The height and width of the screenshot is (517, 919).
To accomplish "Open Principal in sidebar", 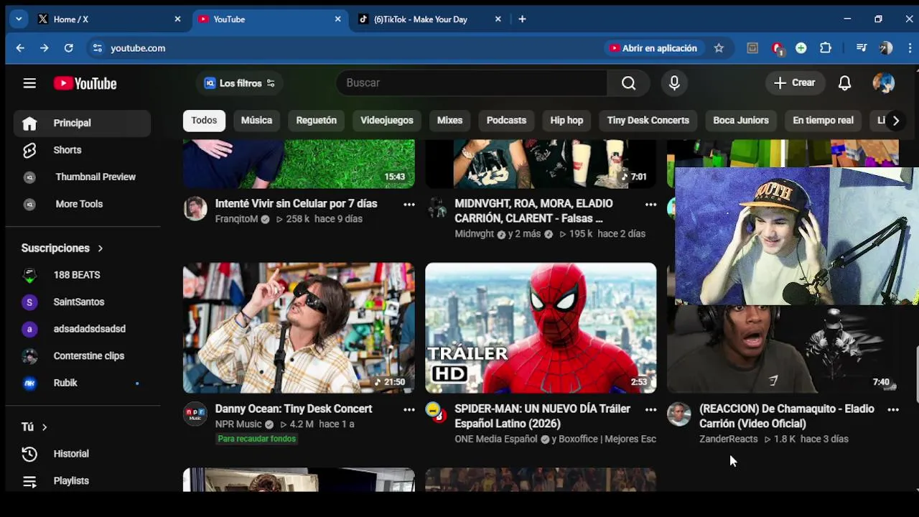I will click(82, 124).
